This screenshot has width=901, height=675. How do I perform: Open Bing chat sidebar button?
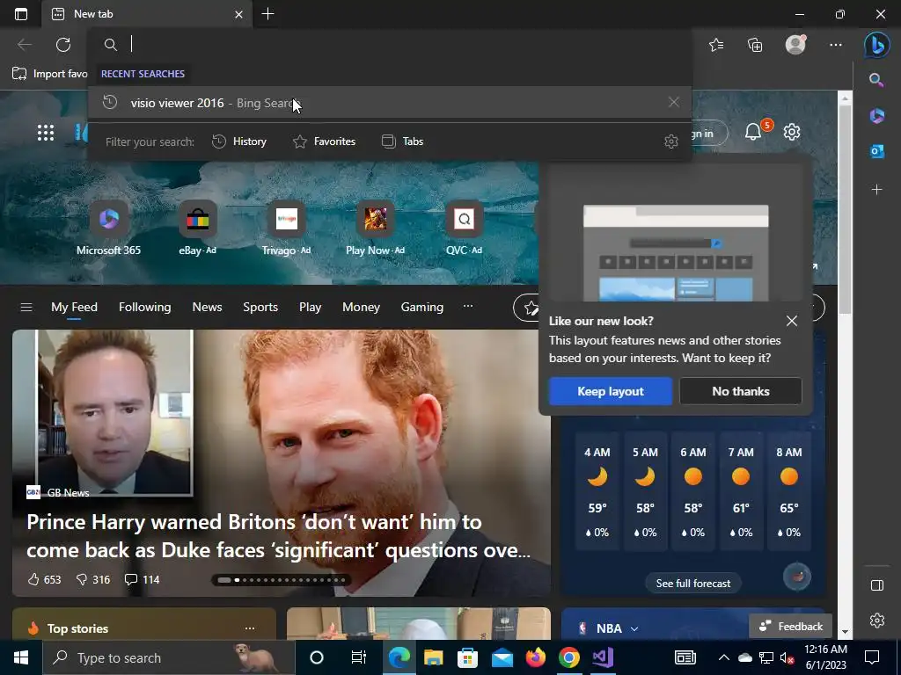(x=877, y=46)
